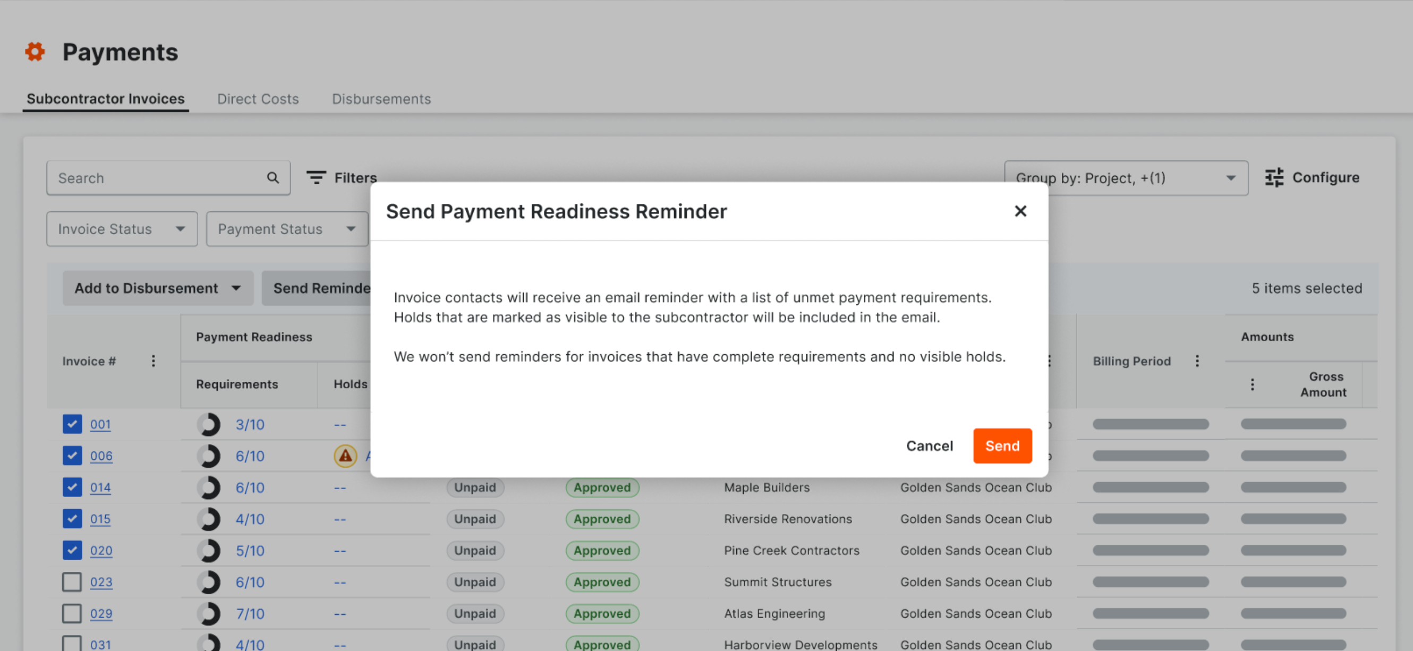This screenshot has height=651, width=1413.
Task: Switch to Disbursements tab
Action: (381, 99)
